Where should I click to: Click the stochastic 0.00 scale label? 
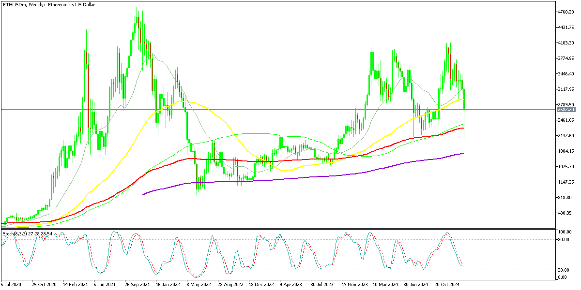tap(563, 277)
